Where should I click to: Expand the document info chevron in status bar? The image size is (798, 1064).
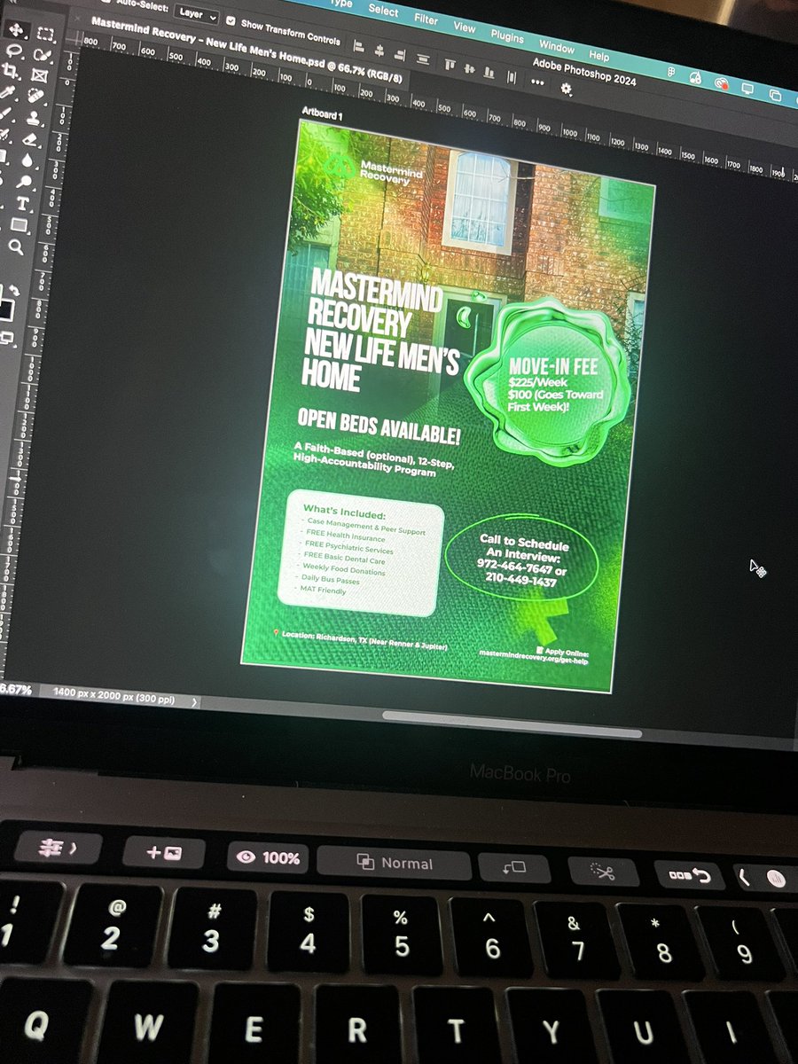(x=193, y=700)
